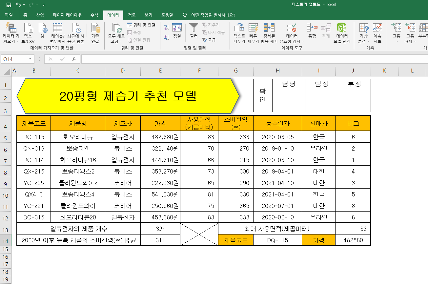Click price cell 541,030원
Viewport: 428px width, 284px height.
[160, 194]
